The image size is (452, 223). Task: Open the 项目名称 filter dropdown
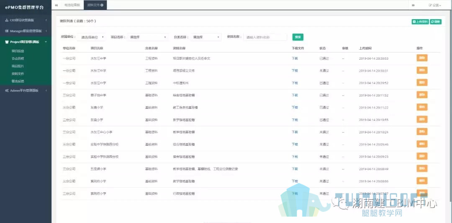click(148, 38)
